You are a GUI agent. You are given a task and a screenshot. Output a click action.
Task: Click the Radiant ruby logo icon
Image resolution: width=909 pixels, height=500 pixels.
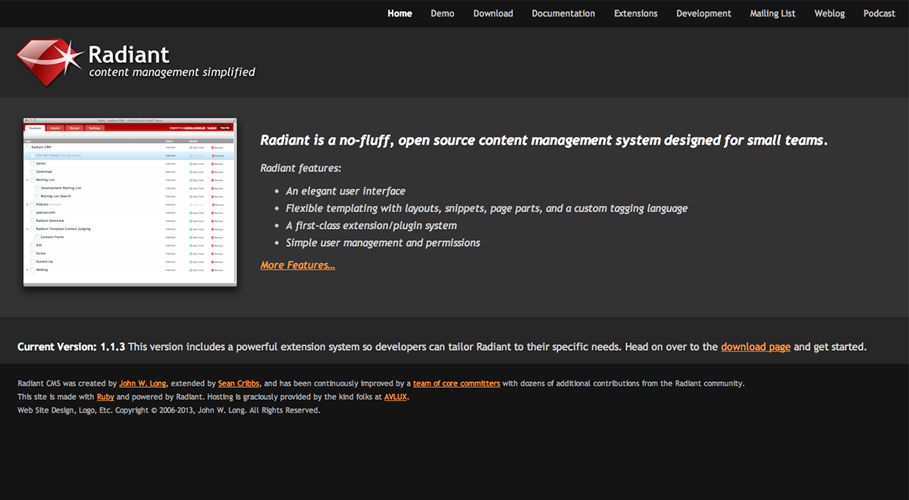49,63
